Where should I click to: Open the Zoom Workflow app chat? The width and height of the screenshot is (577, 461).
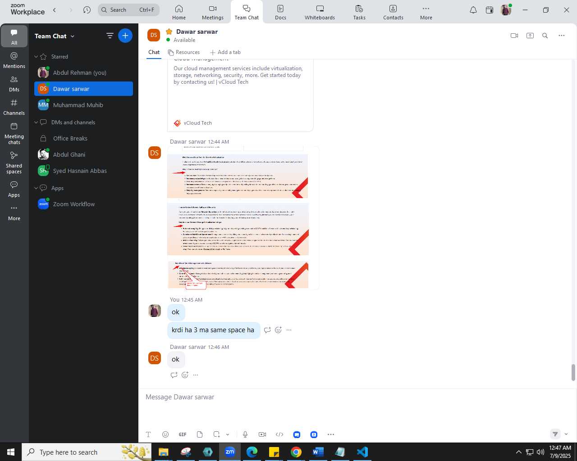(x=83, y=204)
